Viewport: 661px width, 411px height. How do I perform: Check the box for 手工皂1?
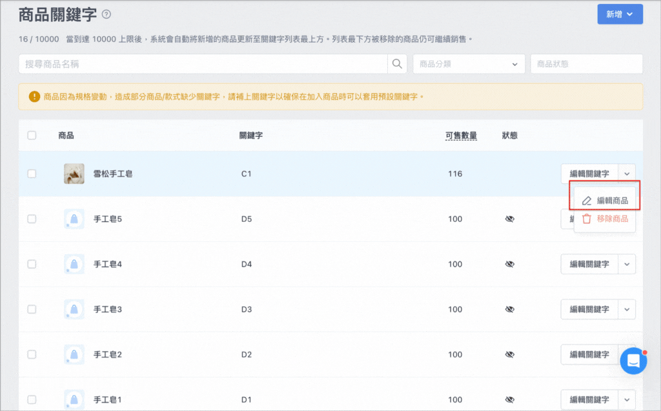(x=32, y=399)
